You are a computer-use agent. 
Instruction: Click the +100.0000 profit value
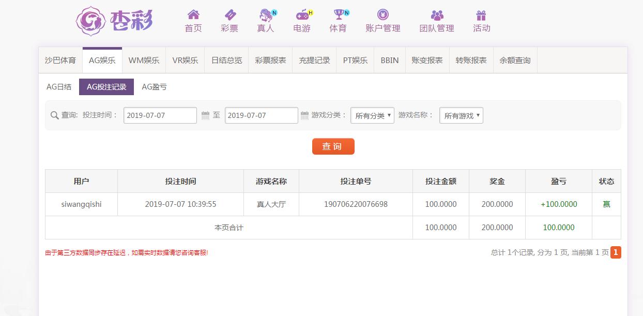click(559, 204)
